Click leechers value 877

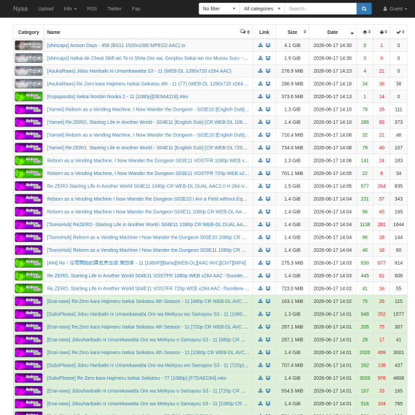382,263
